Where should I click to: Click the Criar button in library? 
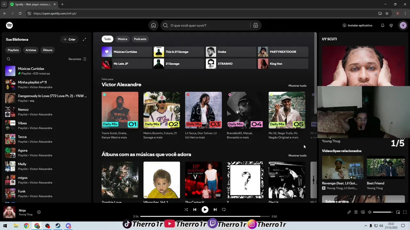[69, 39]
